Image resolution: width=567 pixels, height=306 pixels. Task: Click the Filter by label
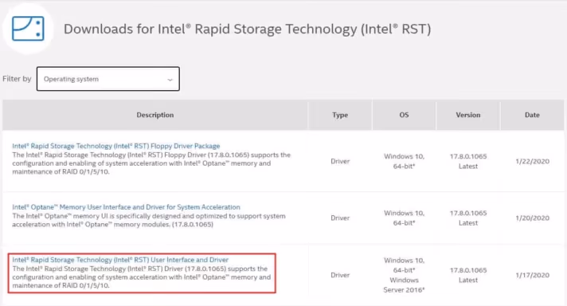pos(17,79)
